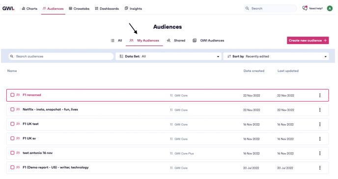Open the green user avatar menu

tap(330, 8)
